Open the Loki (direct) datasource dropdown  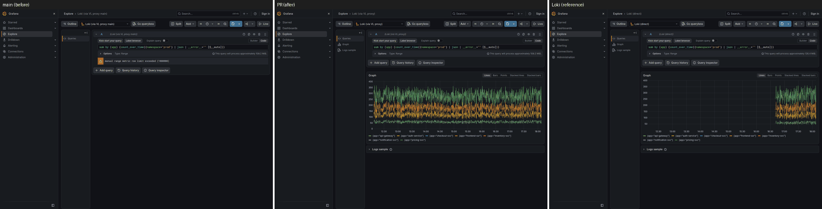(x=654, y=24)
